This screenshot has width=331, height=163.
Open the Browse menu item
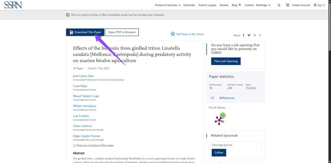[x=224, y=5]
